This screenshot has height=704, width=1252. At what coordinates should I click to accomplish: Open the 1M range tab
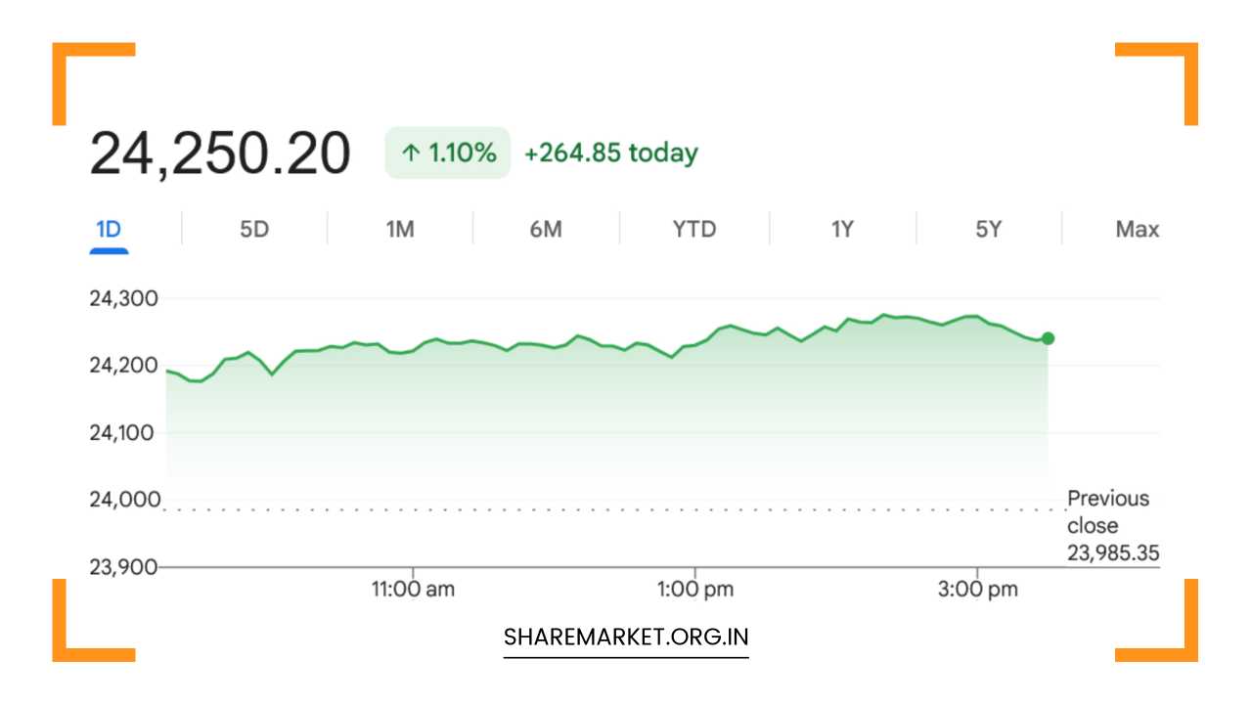[400, 230]
